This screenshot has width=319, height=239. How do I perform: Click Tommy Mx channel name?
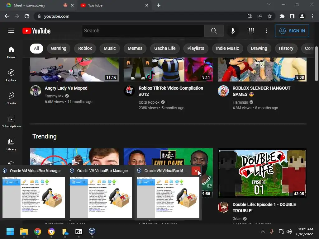[x=54, y=96]
